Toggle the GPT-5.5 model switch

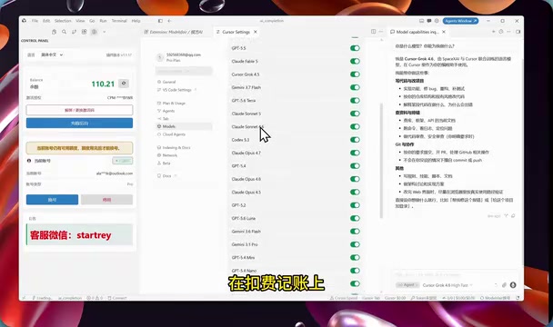pyautogui.click(x=355, y=48)
